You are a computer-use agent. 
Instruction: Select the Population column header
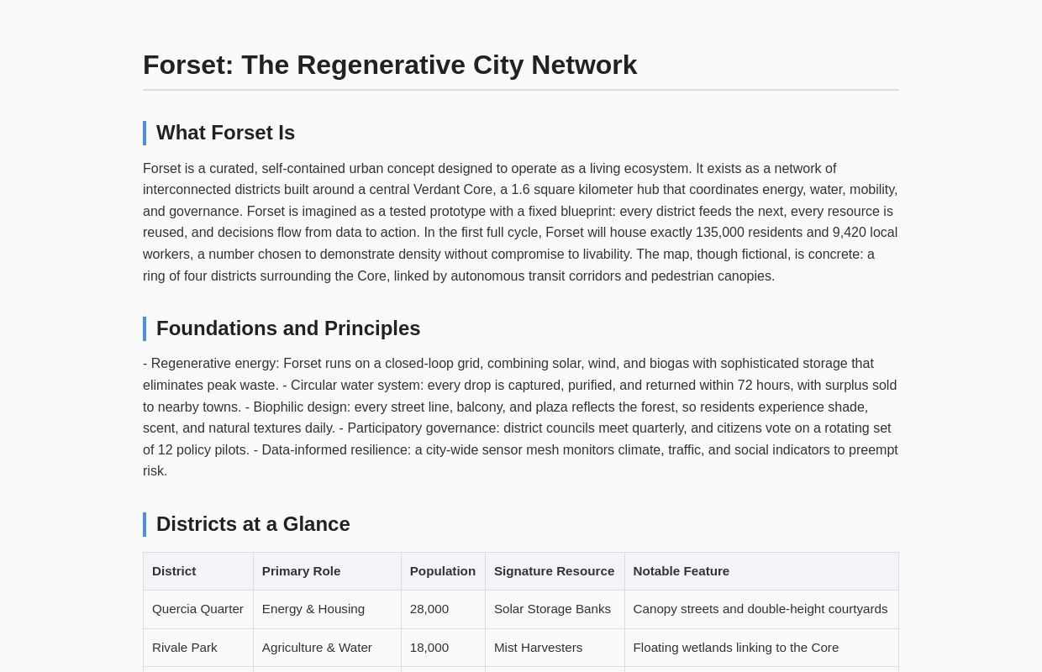(x=443, y=571)
